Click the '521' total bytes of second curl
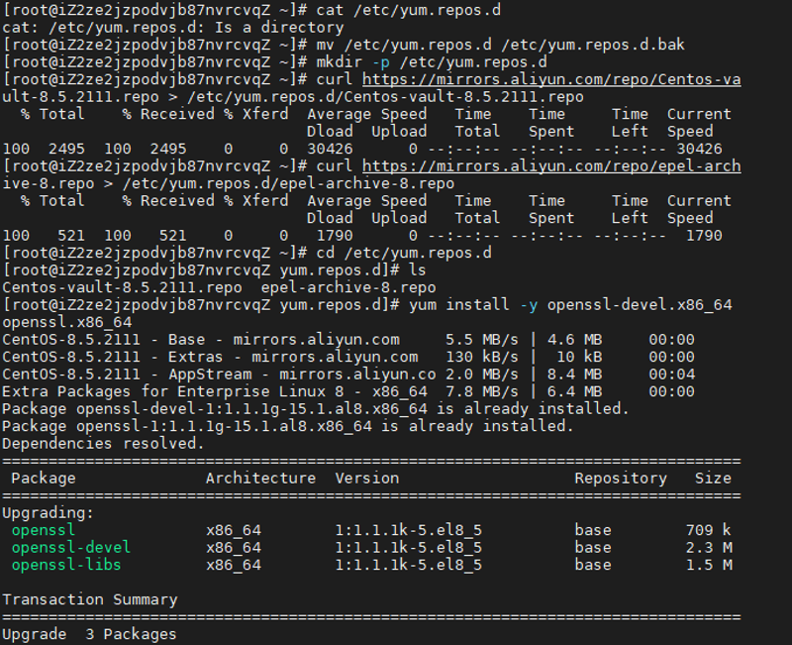This screenshot has height=645, width=792. pos(71,236)
